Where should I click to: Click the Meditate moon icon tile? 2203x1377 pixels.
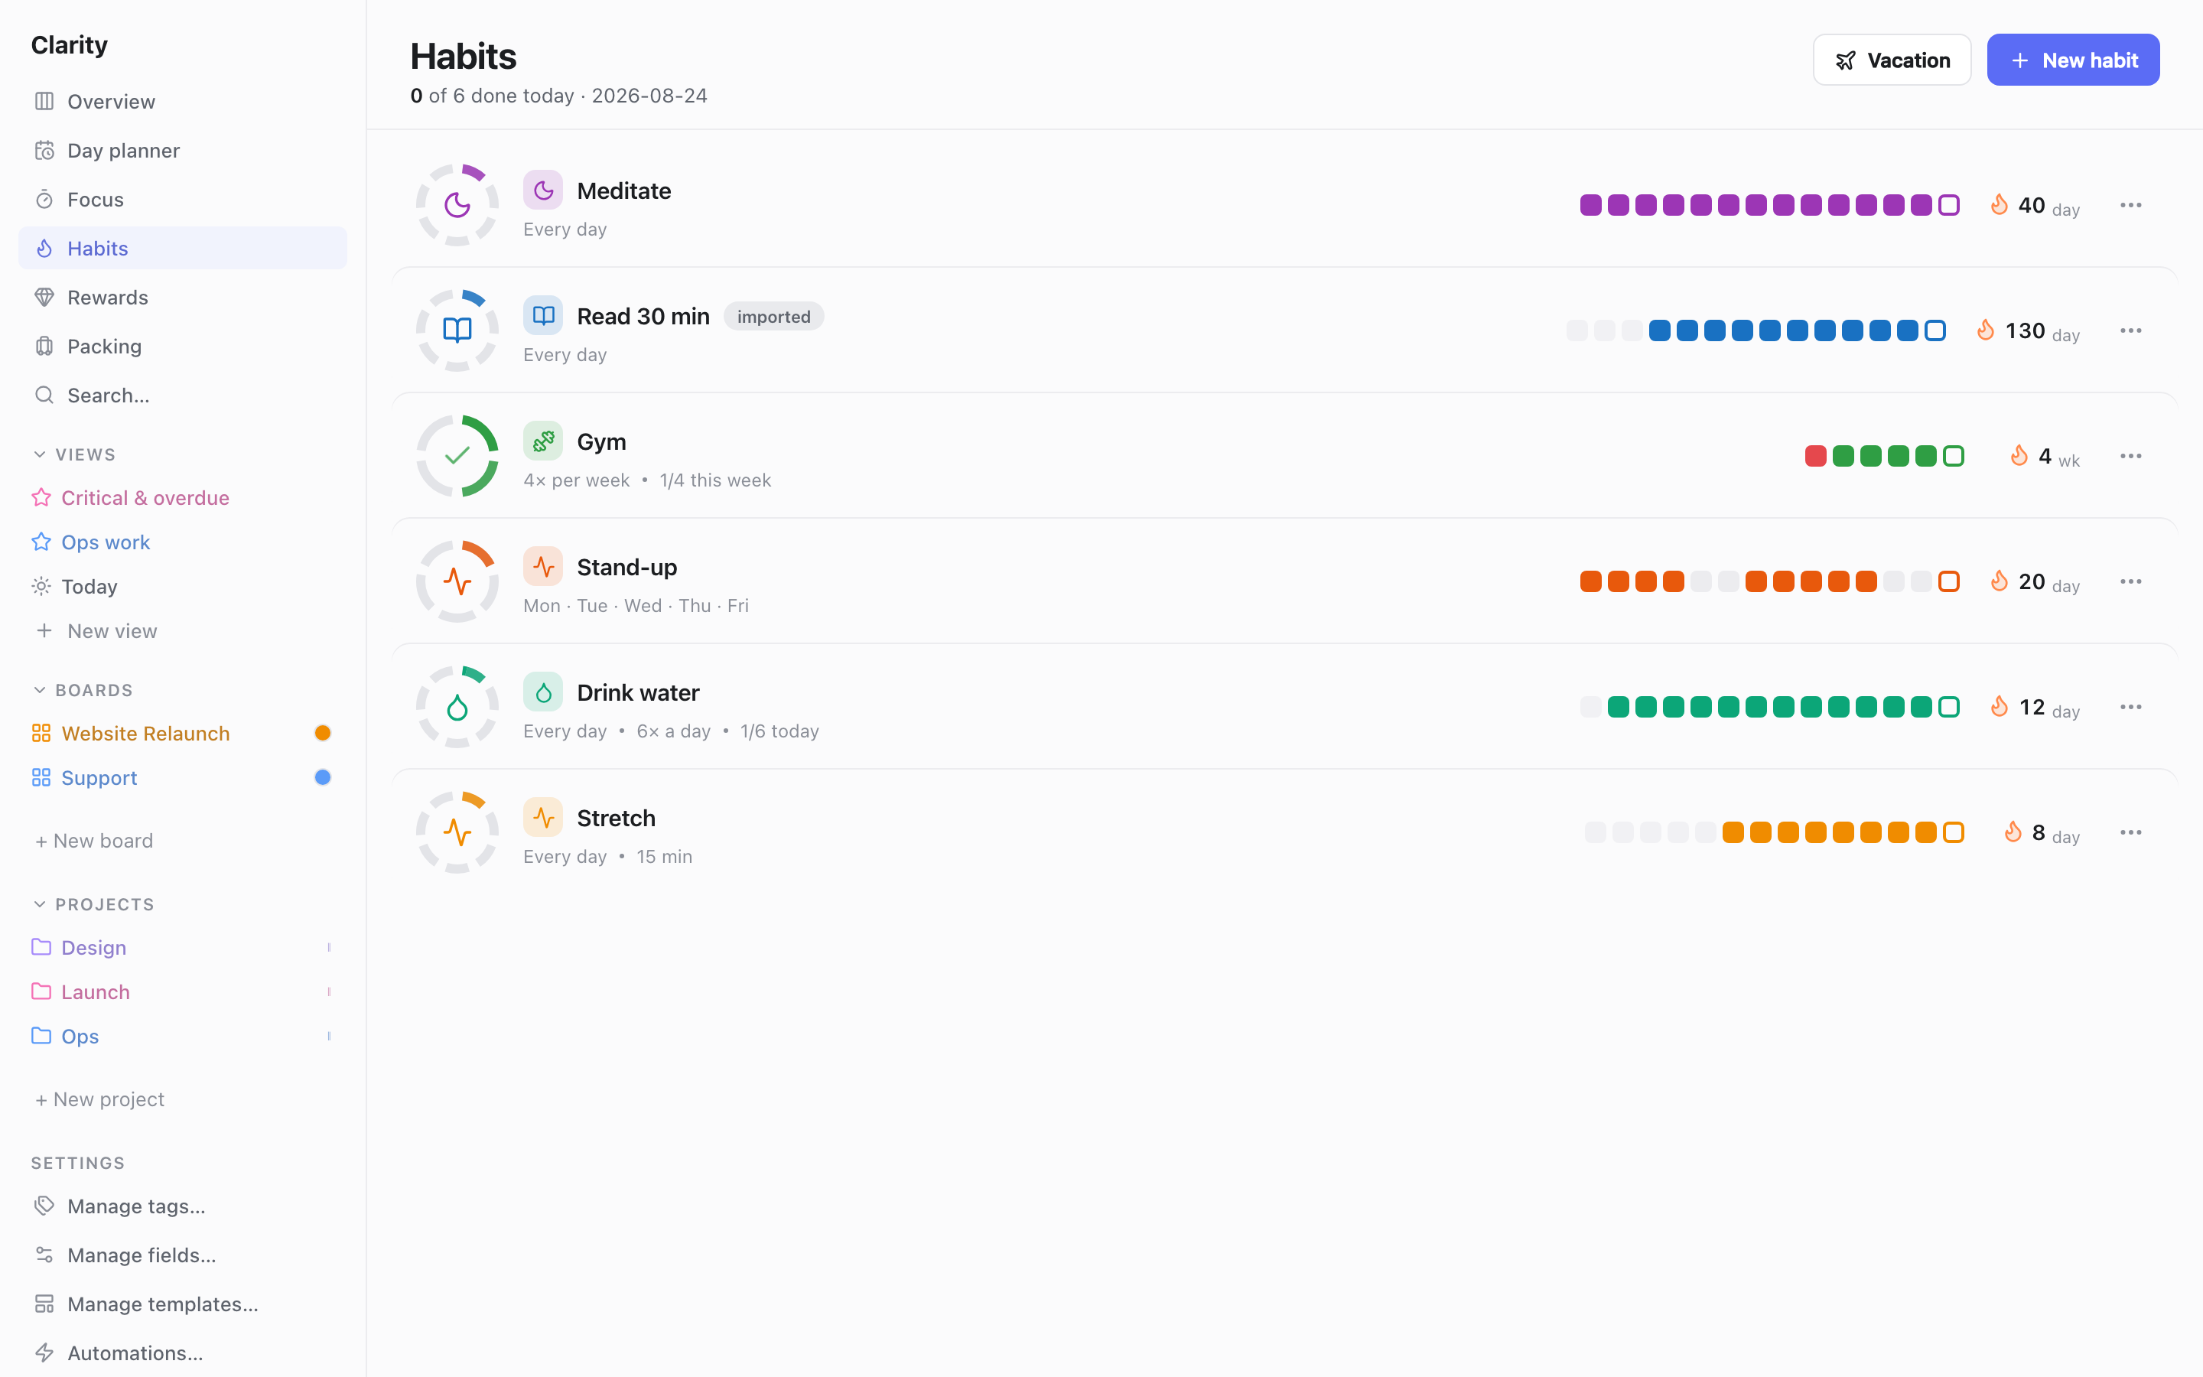point(542,190)
